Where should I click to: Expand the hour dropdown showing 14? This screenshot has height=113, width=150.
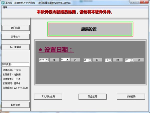pyautogui.click(x=110, y=60)
